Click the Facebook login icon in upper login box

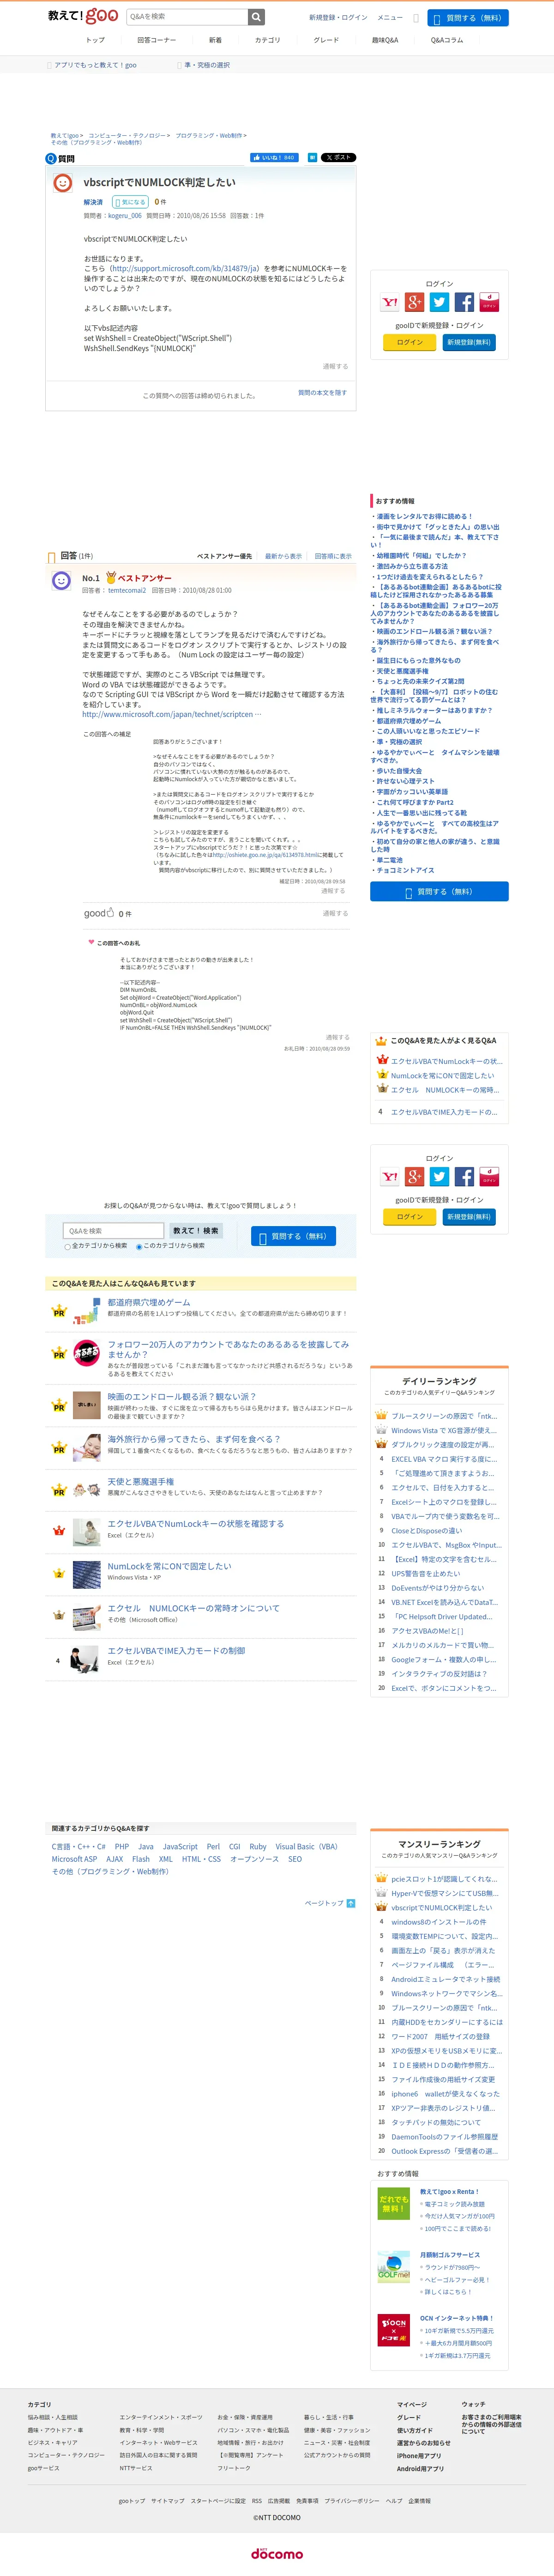tap(464, 302)
